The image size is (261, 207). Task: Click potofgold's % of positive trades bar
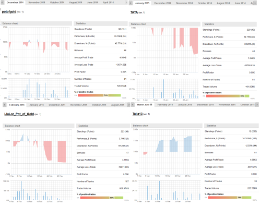click(x=99, y=95)
